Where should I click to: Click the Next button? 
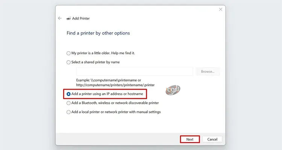click(190, 139)
